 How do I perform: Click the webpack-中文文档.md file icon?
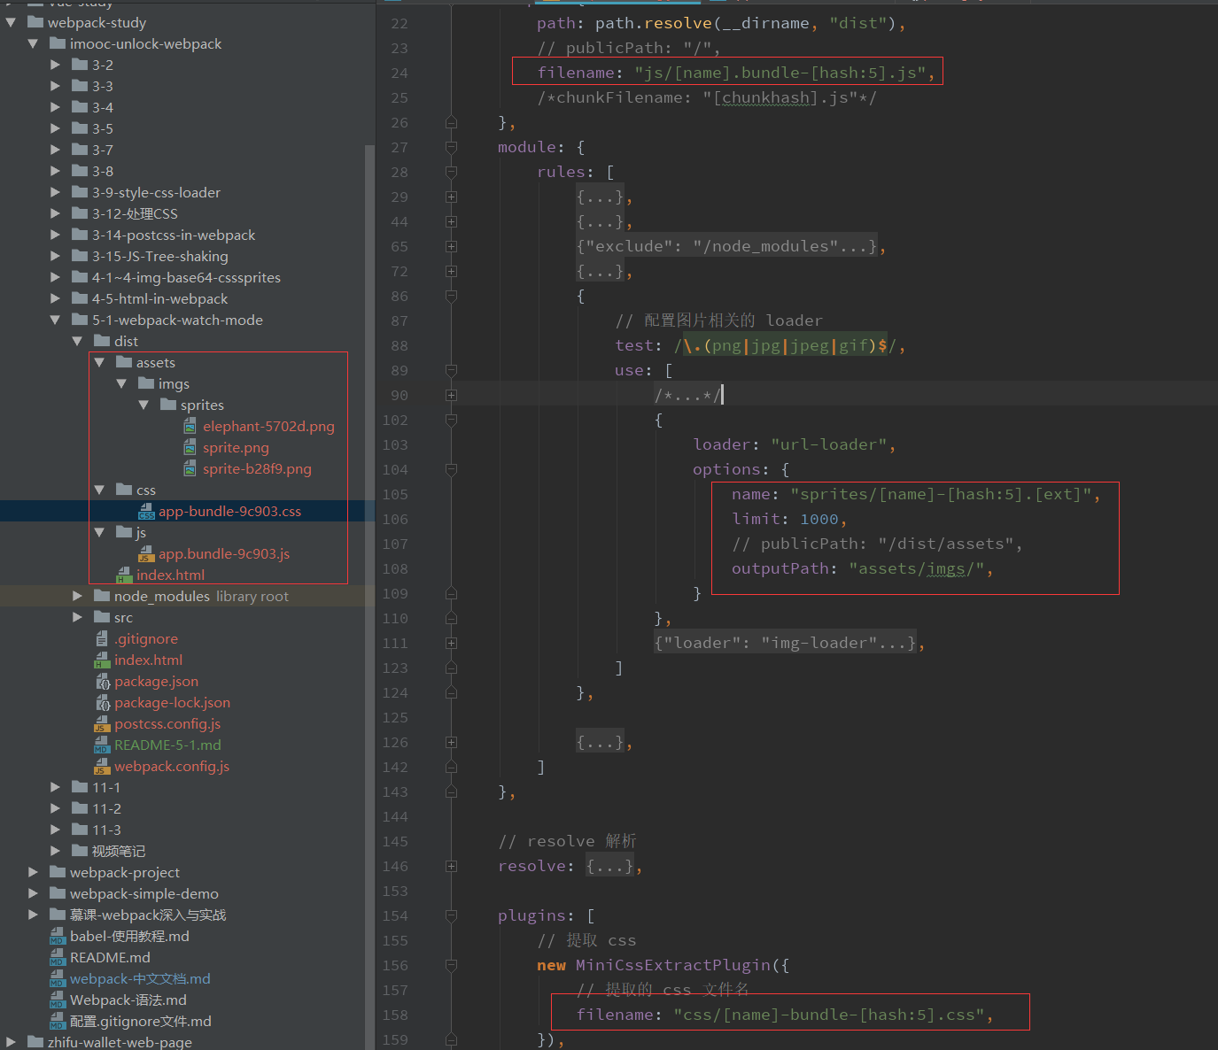pos(58,979)
